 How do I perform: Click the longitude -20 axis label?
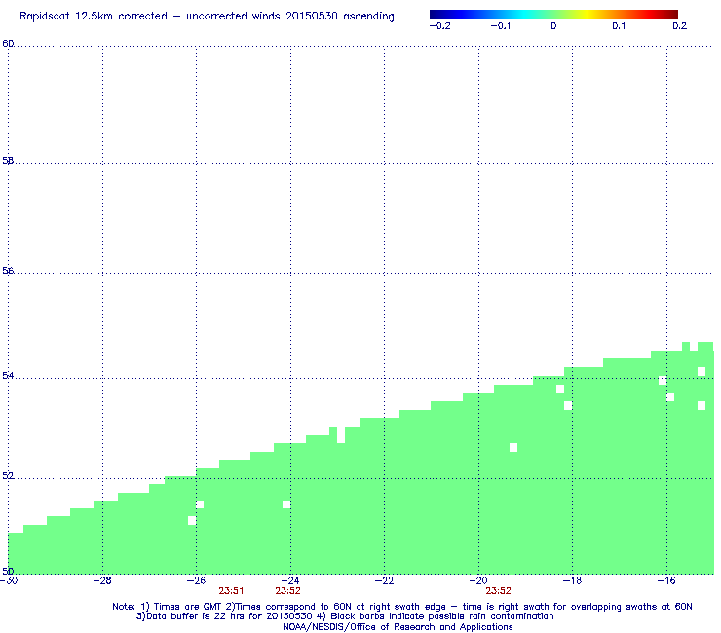click(x=478, y=580)
